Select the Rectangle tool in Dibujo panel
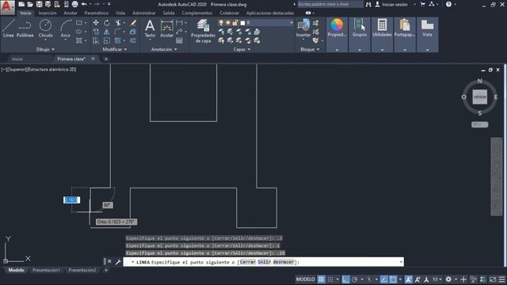 click(79, 23)
